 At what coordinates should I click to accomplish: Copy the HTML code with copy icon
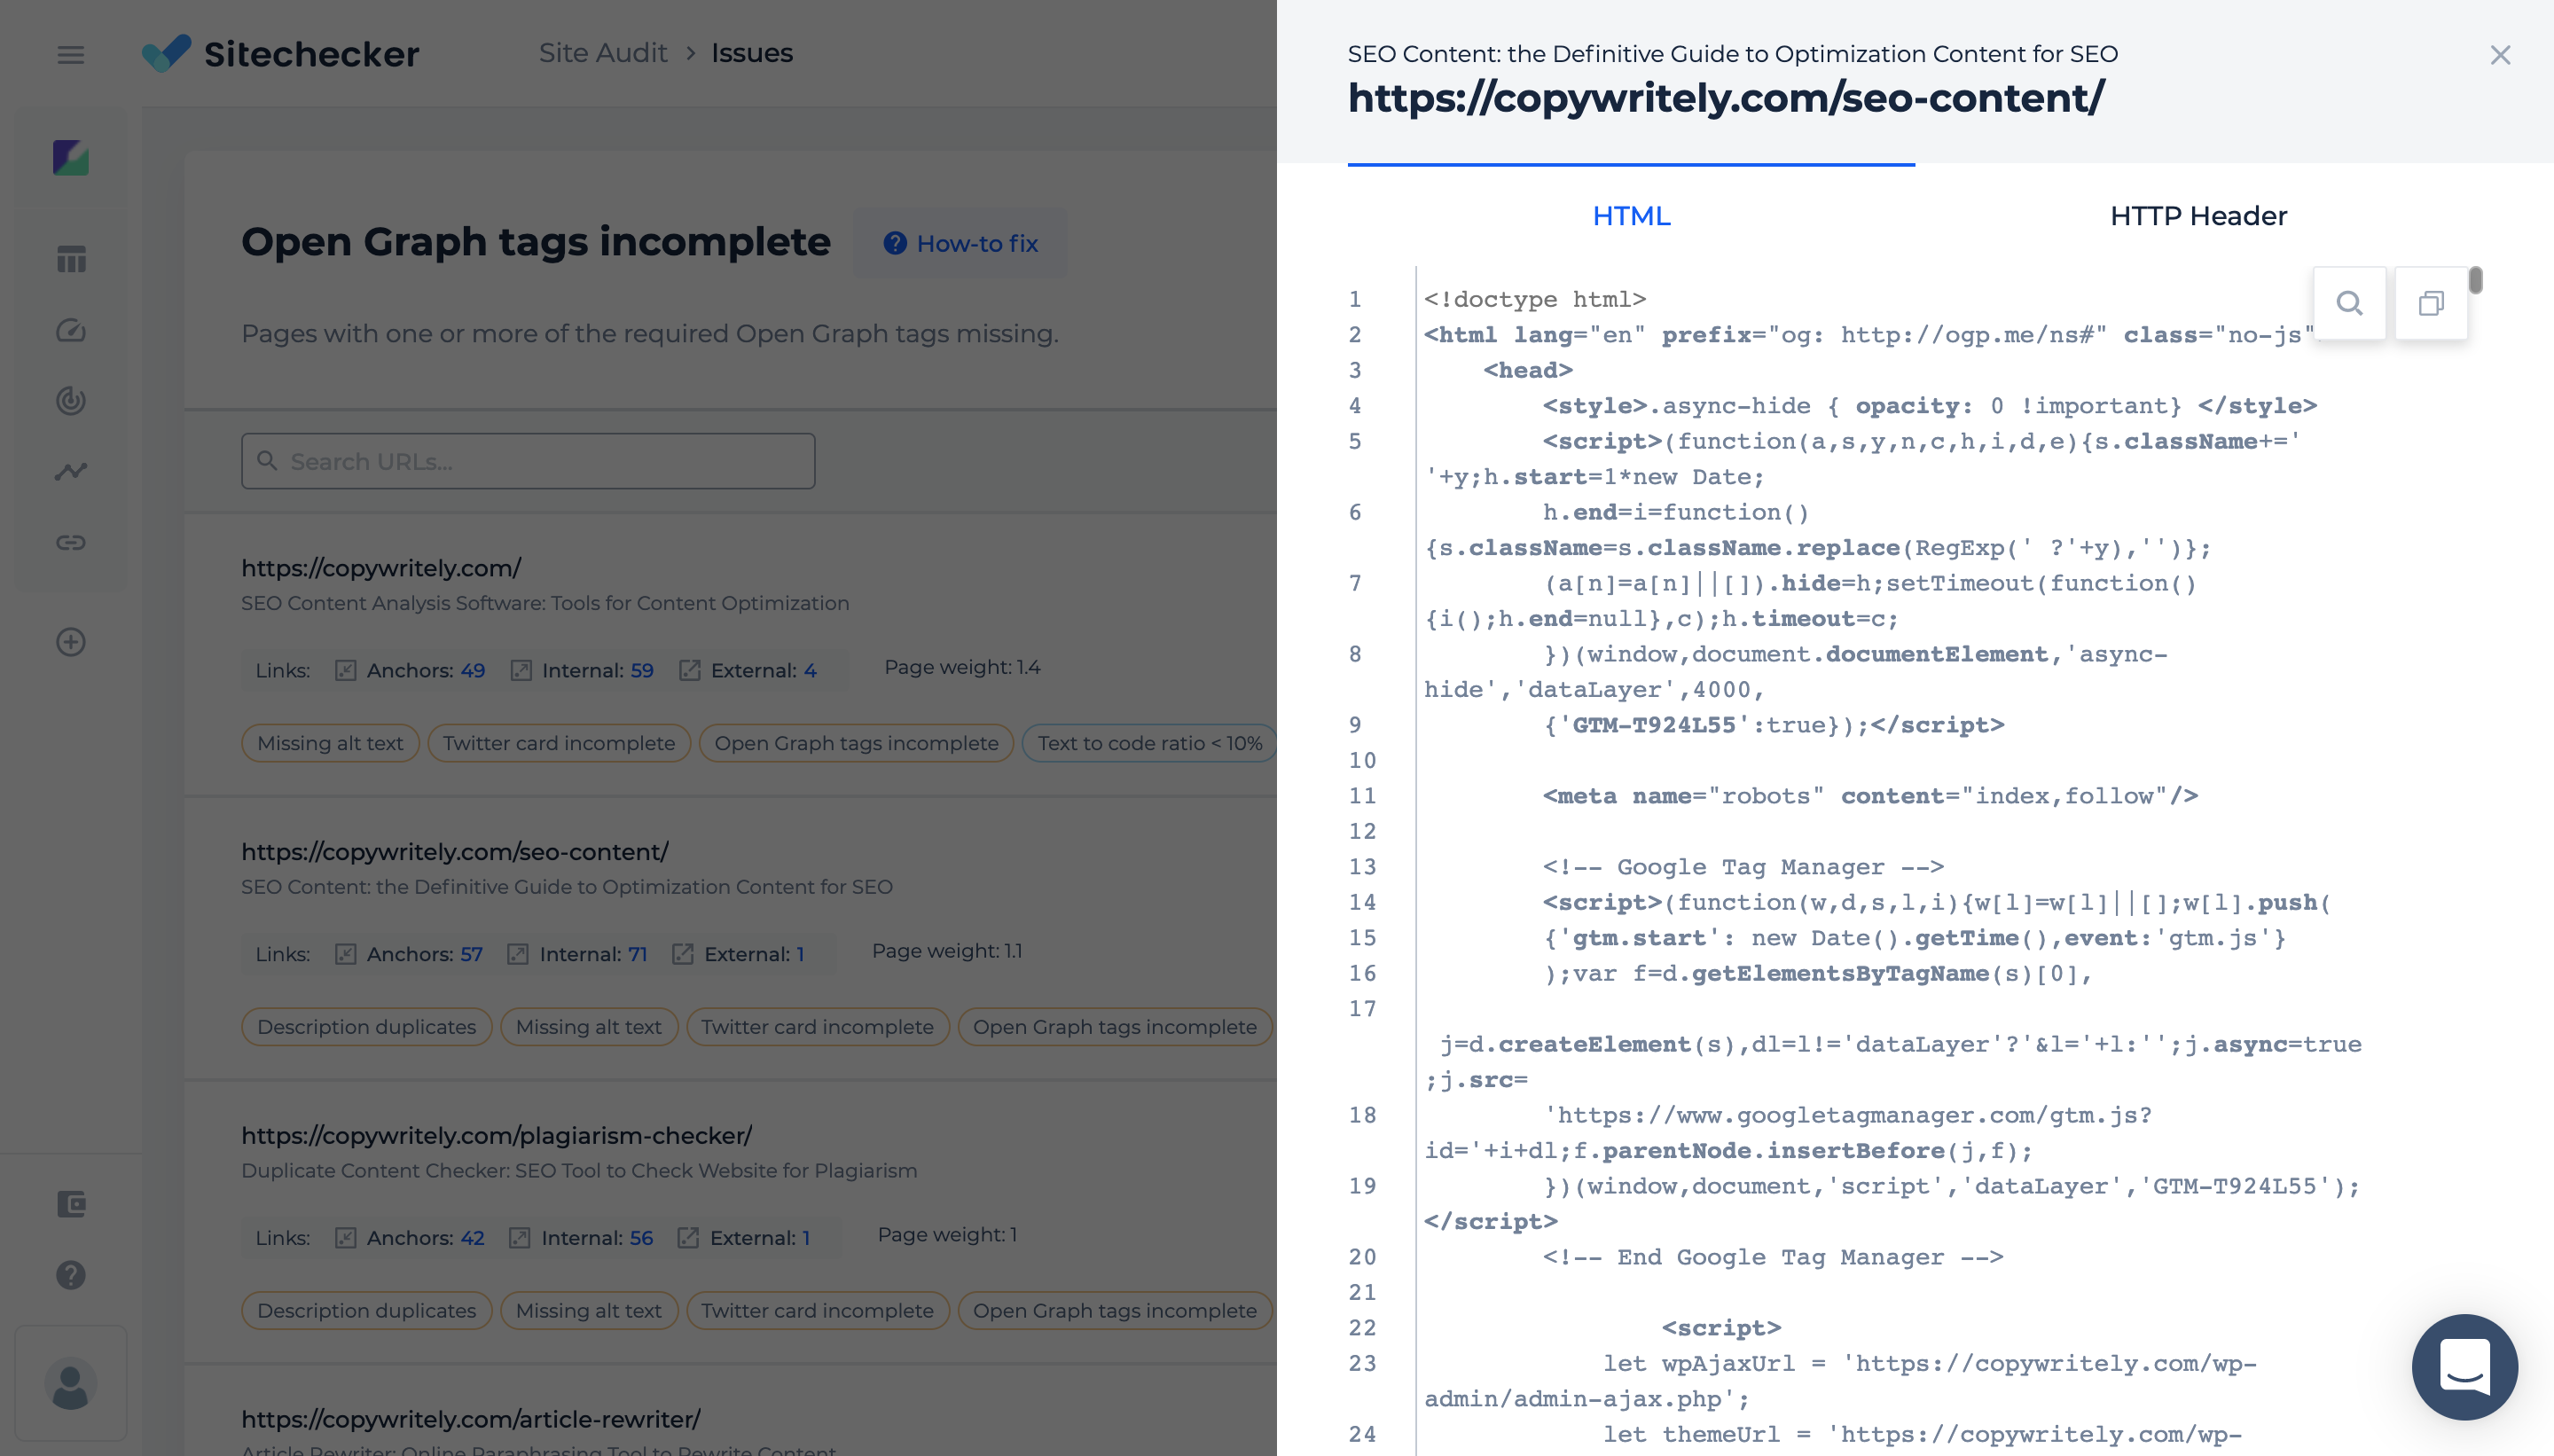coord(2431,303)
